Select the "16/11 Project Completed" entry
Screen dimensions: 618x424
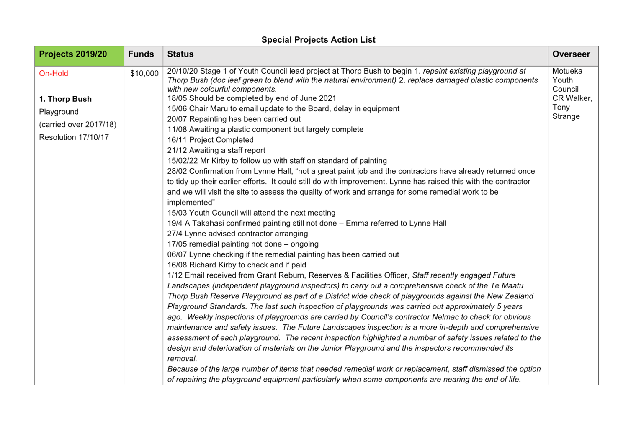pyautogui.click(x=210, y=140)
